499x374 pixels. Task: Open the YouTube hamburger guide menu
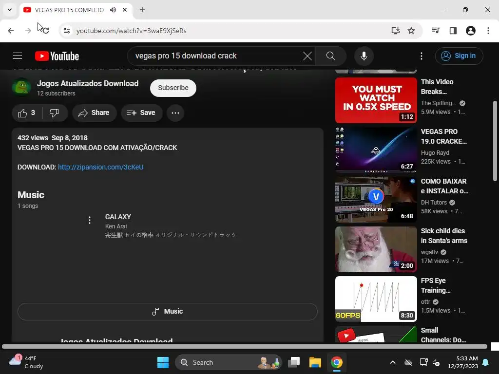(x=18, y=56)
